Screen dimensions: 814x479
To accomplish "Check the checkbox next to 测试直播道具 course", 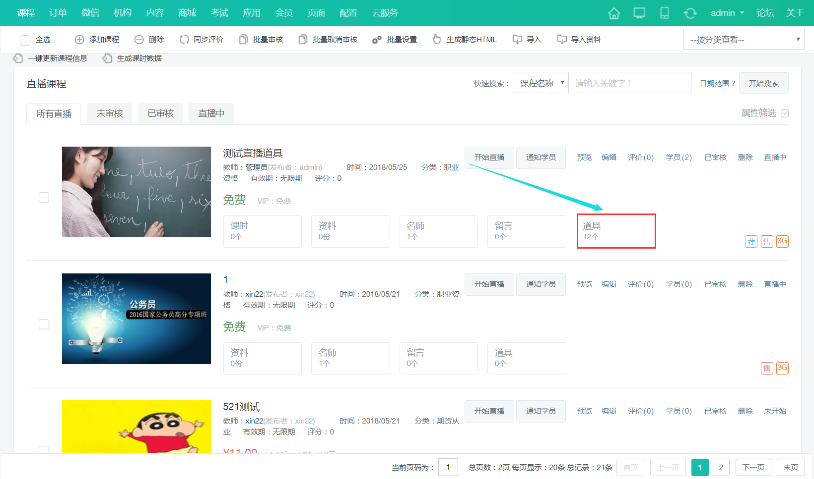I will [44, 197].
